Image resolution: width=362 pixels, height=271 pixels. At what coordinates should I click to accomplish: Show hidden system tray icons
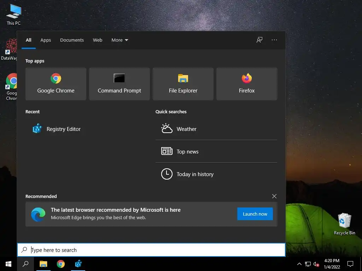pyautogui.click(x=299, y=264)
